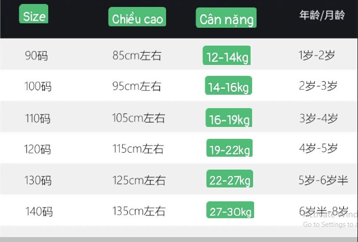The image size is (358, 242).
Task: Click the green Size header label
Action: (x=34, y=14)
